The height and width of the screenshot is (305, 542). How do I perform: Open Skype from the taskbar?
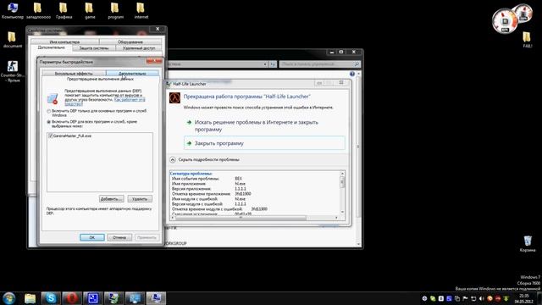pyautogui.click(x=51, y=298)
